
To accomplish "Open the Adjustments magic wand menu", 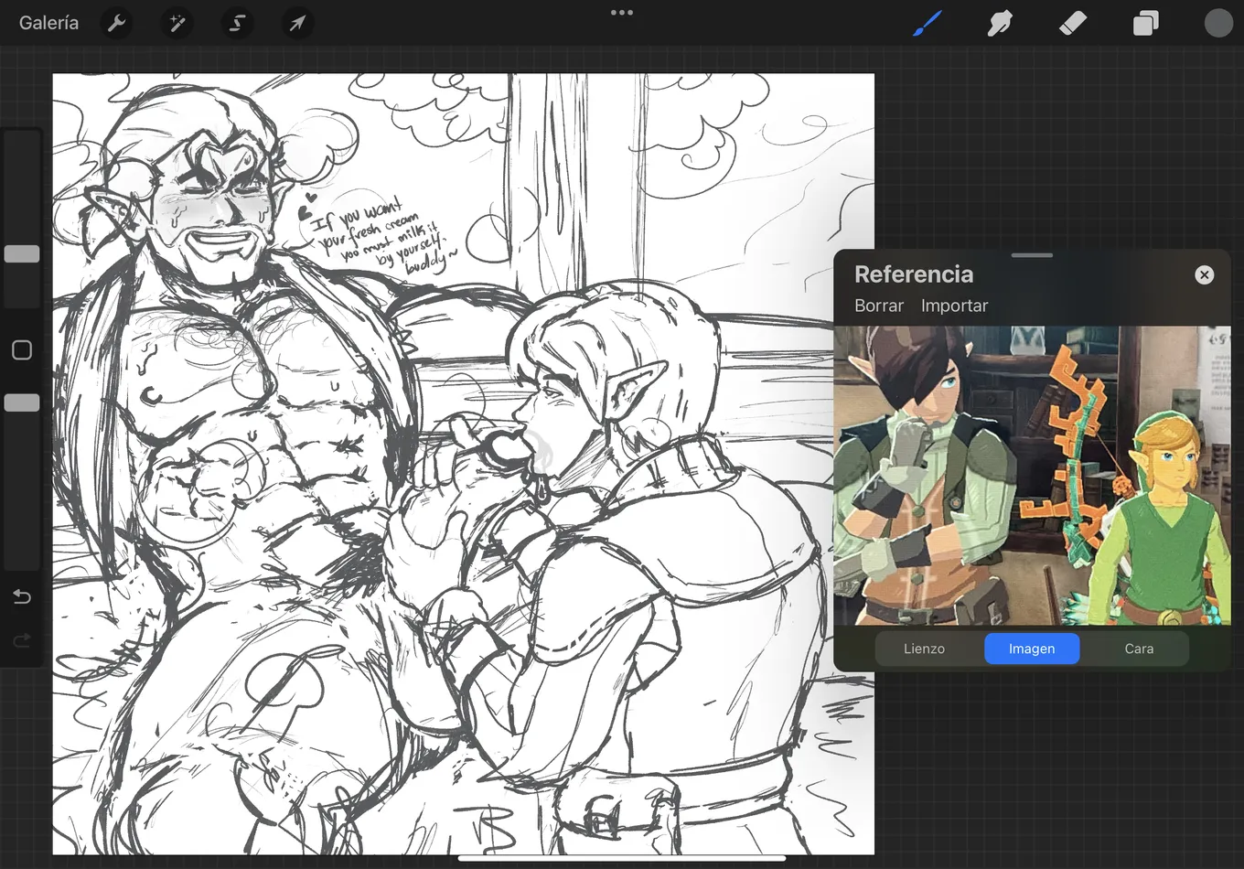I will (177, 23).
